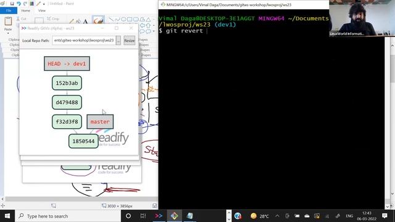This screenshot has width=395, height=222.
Task: Click the Crop tool in Paint ribbon
Action: point(53,18)
